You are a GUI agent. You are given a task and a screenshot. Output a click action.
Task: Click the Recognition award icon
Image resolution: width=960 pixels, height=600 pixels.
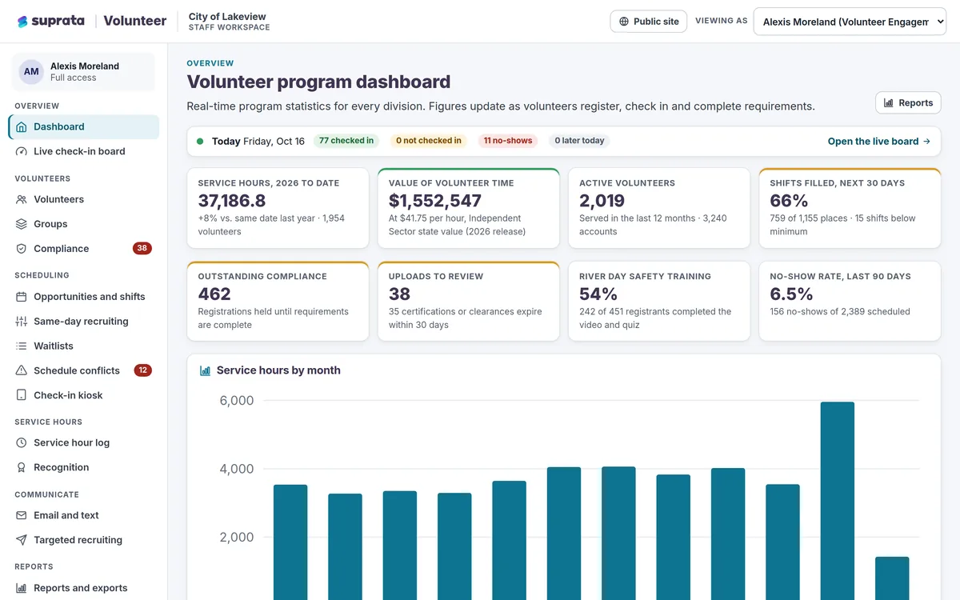[x=22, y=467]
